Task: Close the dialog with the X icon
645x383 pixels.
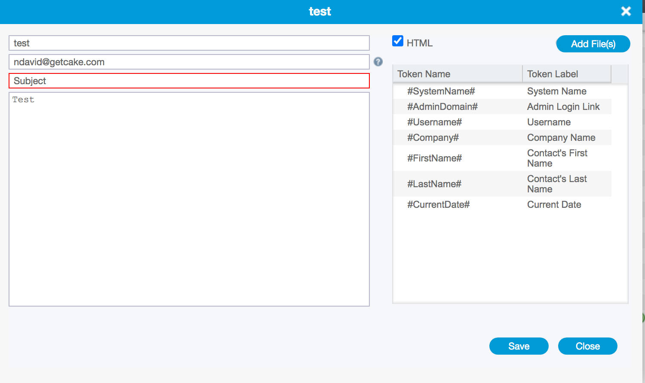Action: 626,12
